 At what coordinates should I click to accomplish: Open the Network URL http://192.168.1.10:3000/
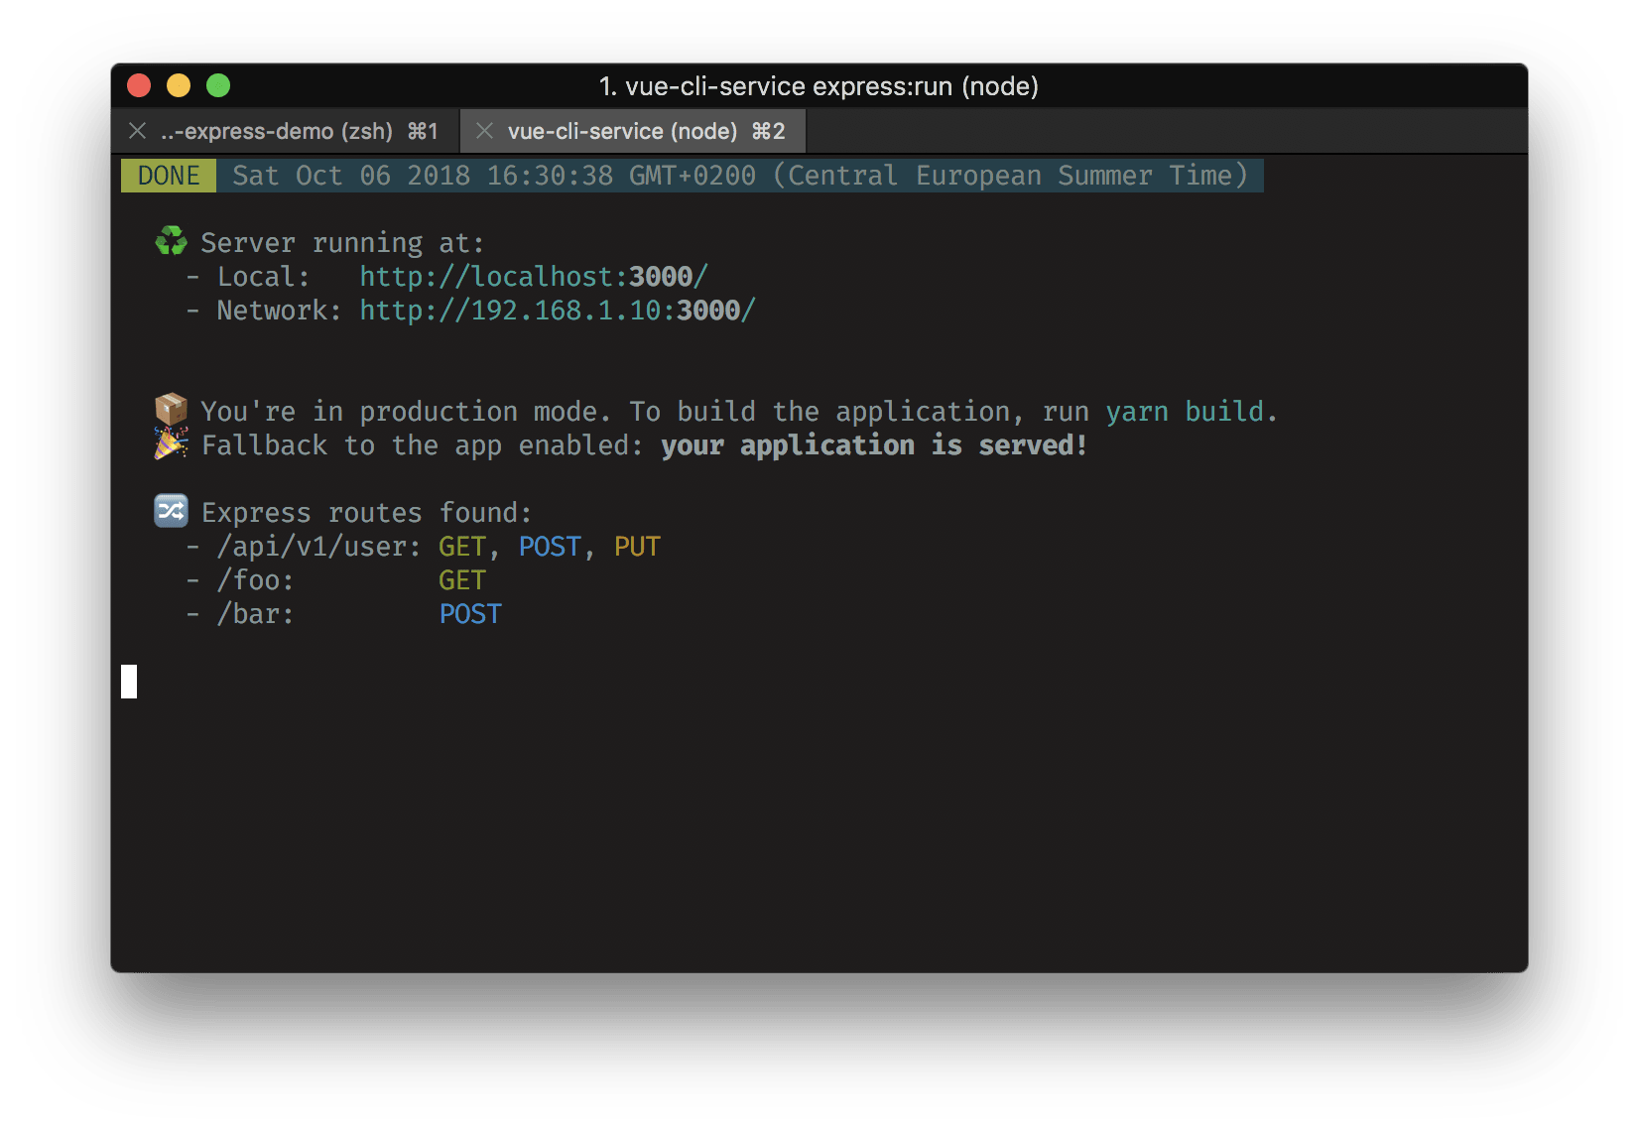tap(558, 311)
